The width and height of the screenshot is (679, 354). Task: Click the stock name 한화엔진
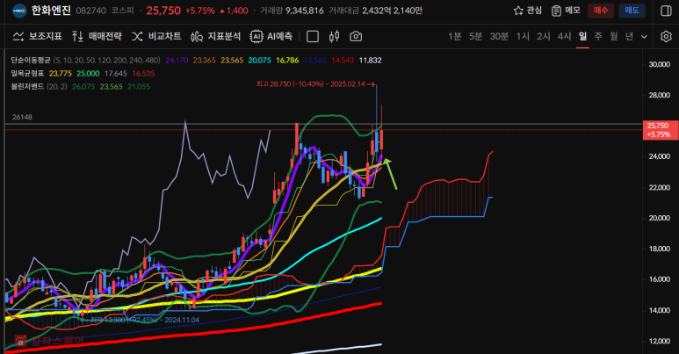pyautogui.click(x=51, y=11)
